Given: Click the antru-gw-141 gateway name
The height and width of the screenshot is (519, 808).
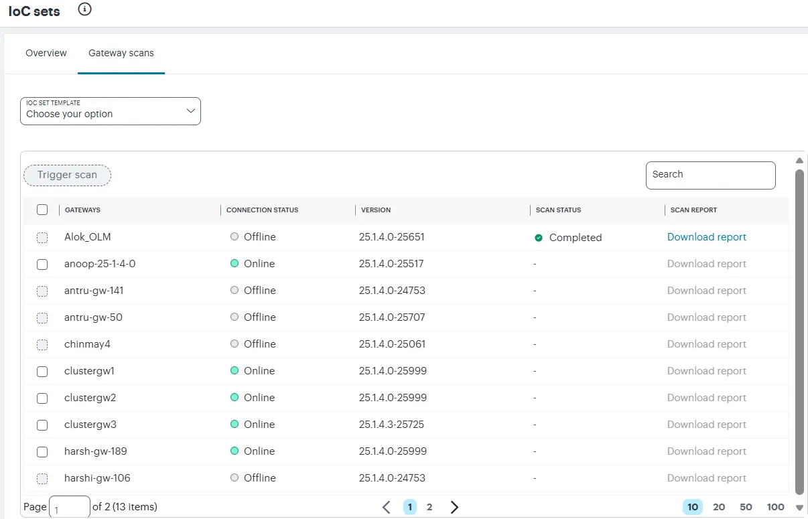Looking at the screenshot, I should (x=94, y=291).
